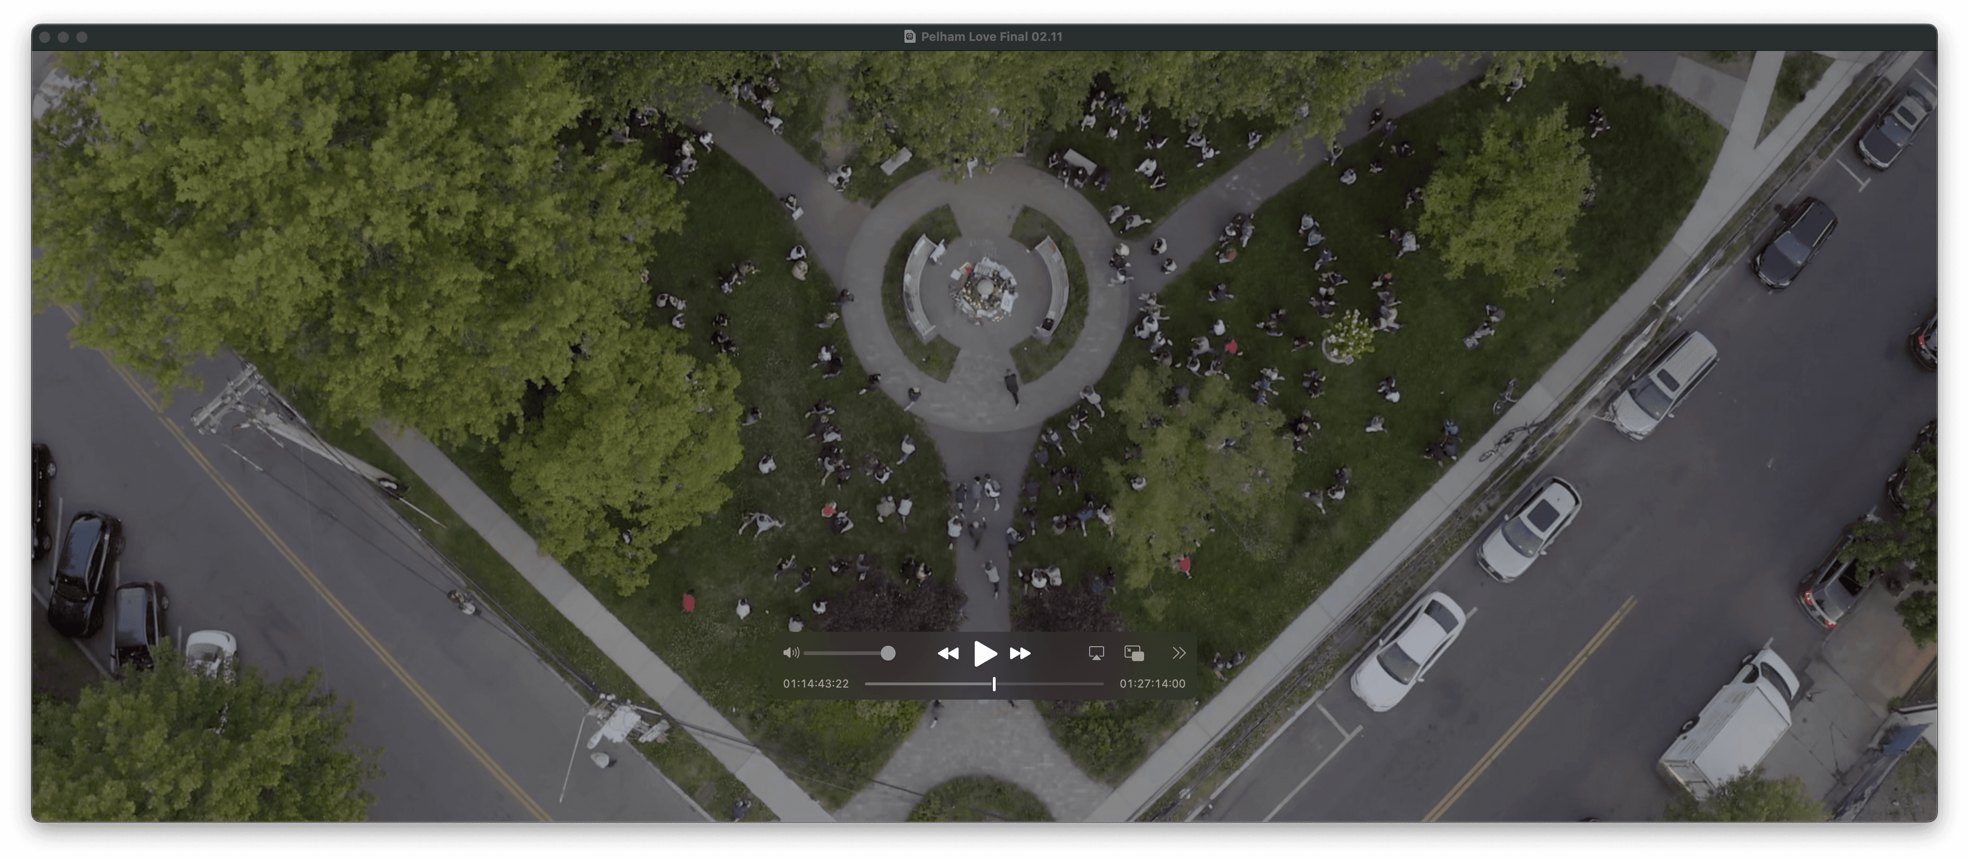Click the document proxy icon in the title bar
Screen dimensions: 1969x861
pyautogui.click(x=910, y=37)
